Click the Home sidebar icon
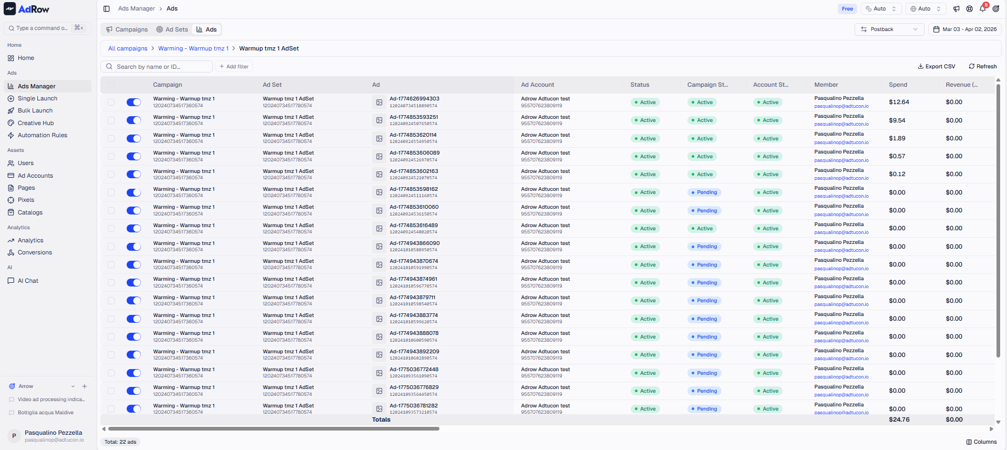This screenshot has width=1007, height=450. point(11,58)
